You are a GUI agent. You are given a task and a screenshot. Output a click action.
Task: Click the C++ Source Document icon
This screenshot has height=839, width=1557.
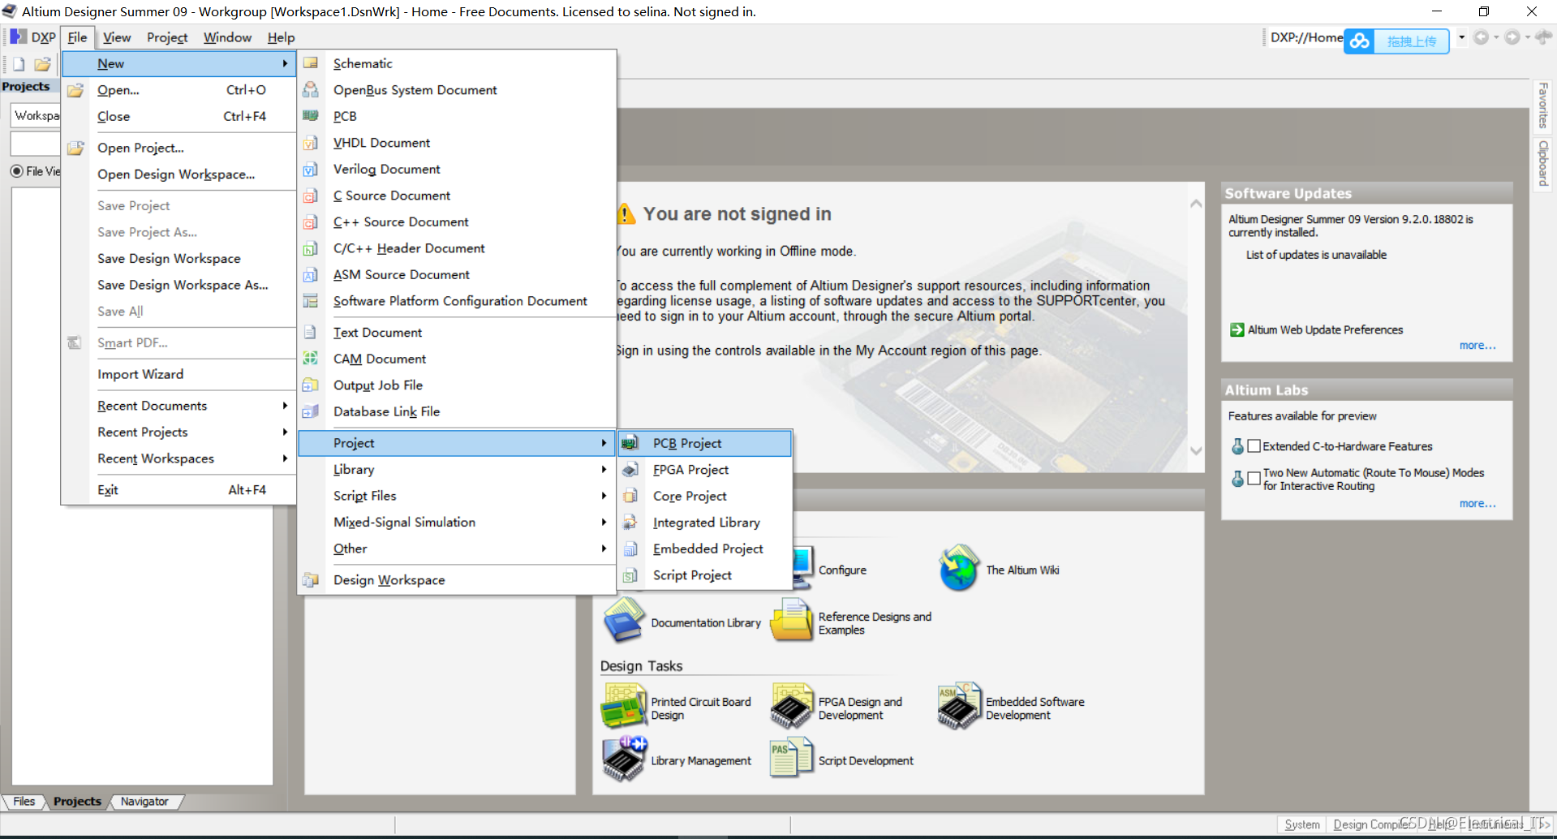(311, 222)
